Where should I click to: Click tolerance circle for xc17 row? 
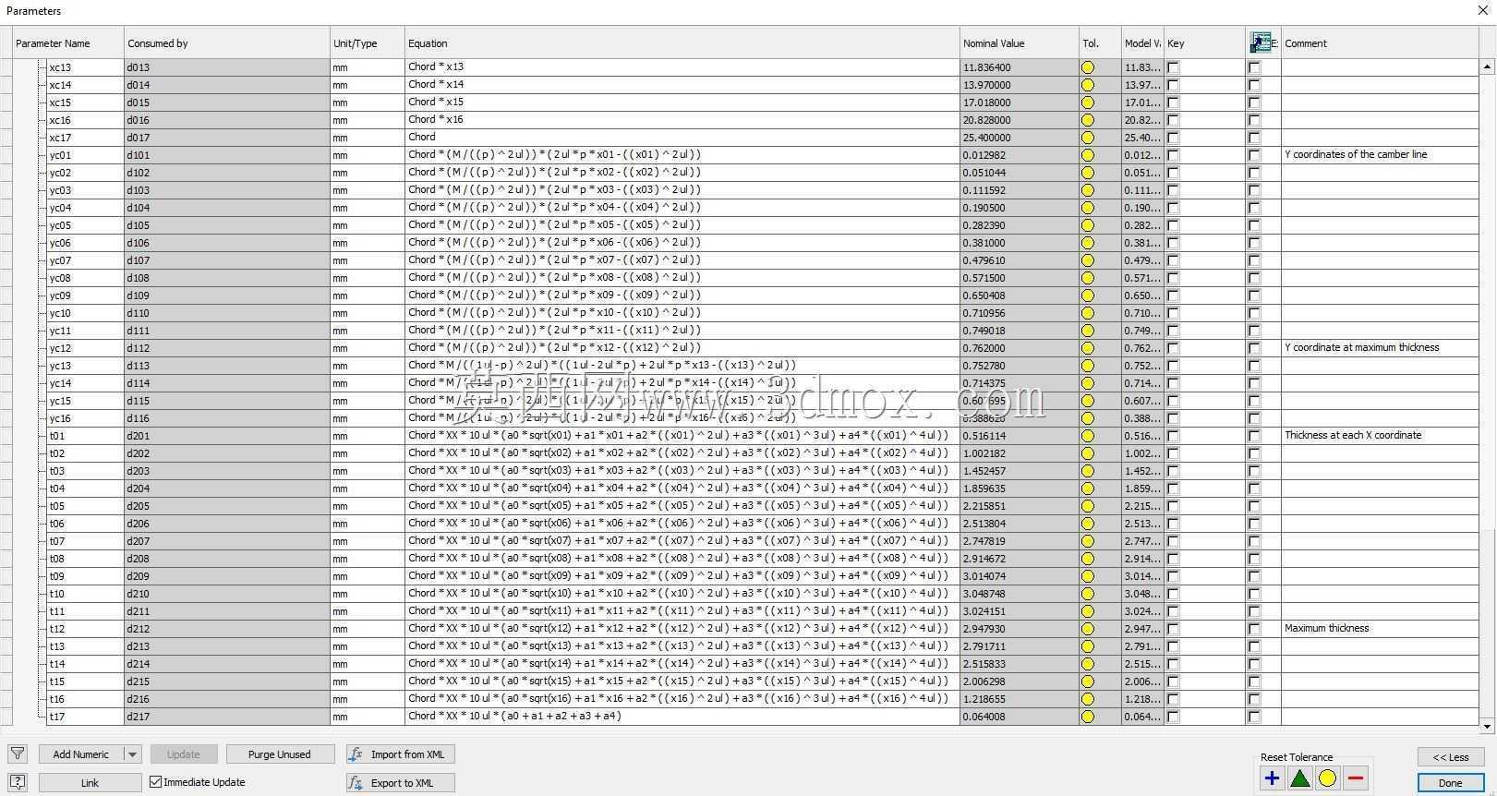pos(1088,138)
